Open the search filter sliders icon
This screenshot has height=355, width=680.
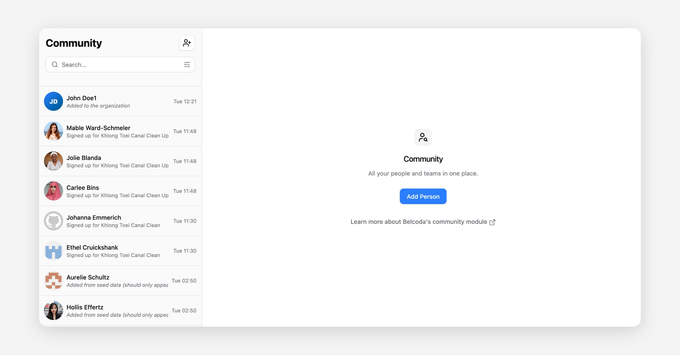click(187, 65)
